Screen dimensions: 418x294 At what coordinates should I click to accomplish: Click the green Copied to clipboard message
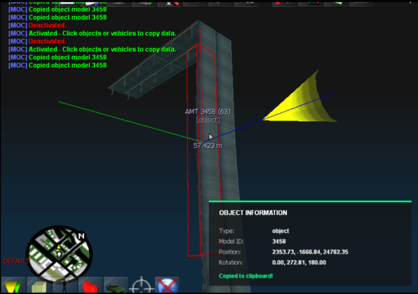pos(246,275)
